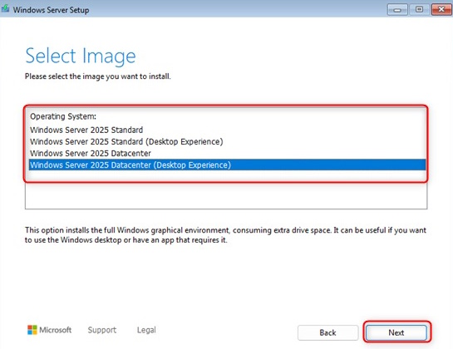Click the empty area below the image list
453x349 pixels.
click(x=226, y=195)
